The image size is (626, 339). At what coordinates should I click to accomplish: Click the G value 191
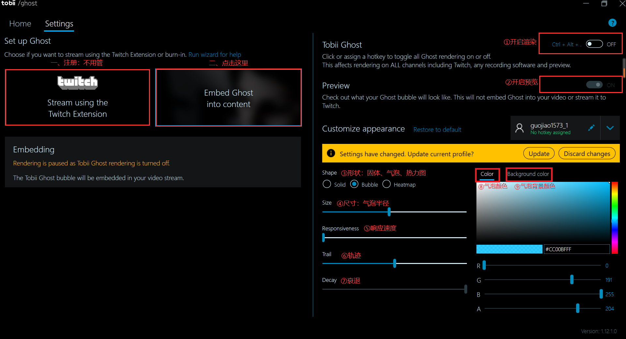click(609, 280)
